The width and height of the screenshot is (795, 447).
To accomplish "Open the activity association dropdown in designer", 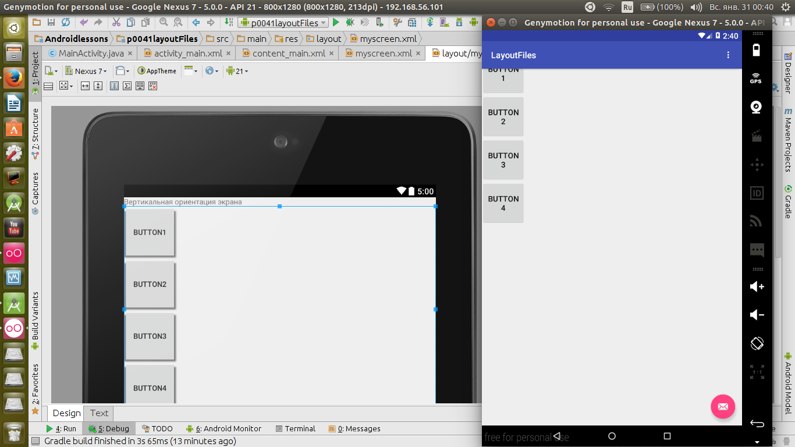I will (191, 71).
